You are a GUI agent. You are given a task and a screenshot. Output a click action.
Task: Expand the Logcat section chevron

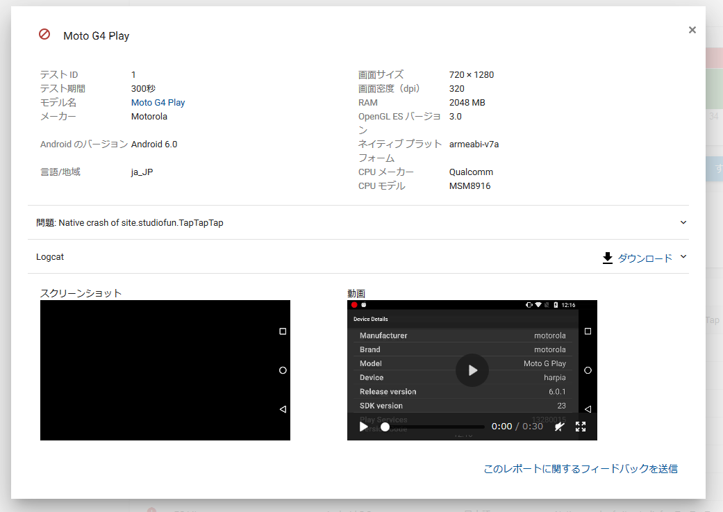683,257
